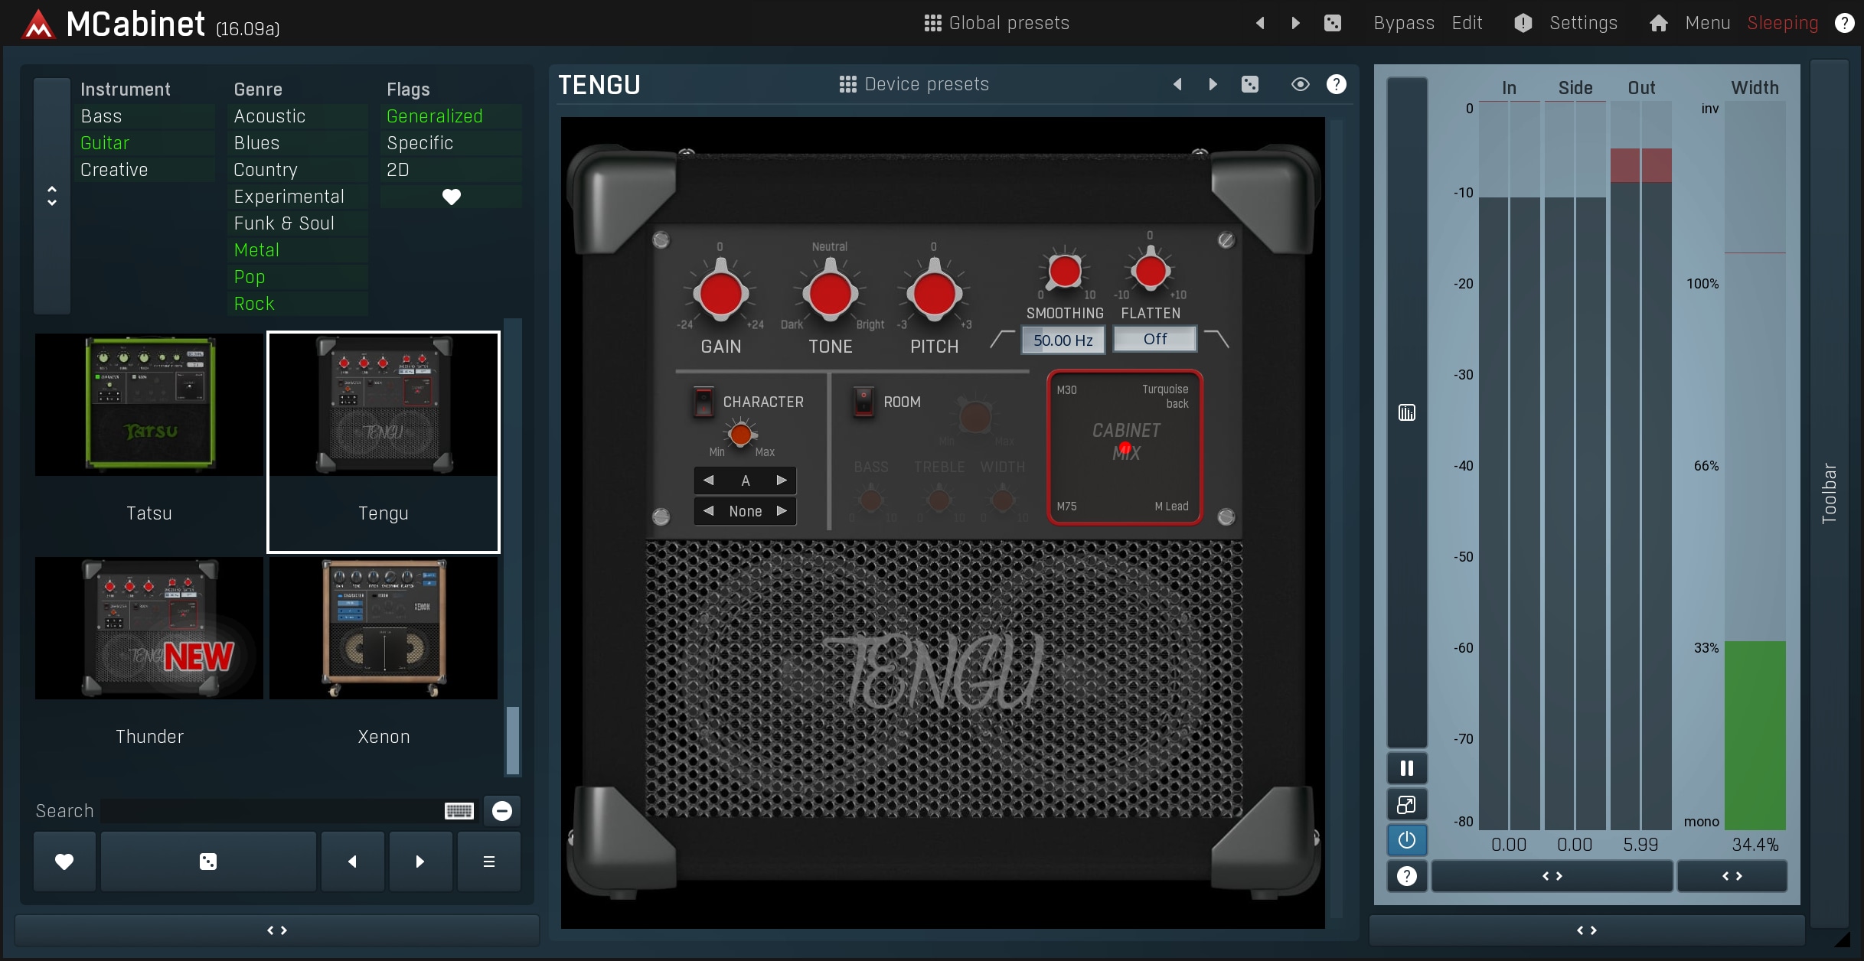Click the Sleeping status label
The image size is (1864, 961).
pyautogui.click(x=1782, y=23)
